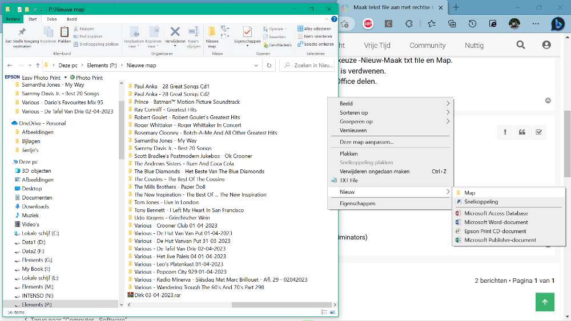Click the Bing chat icon
The image size is (571, 321).
pos(557,23)
